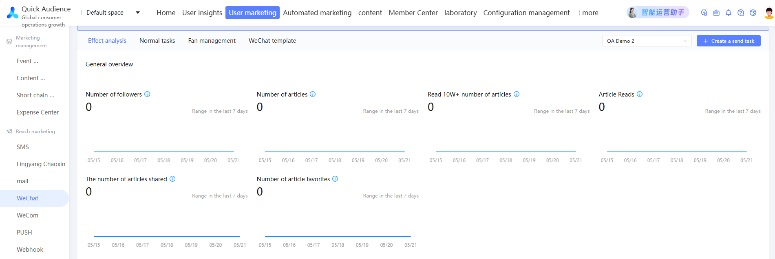775x259 pixels.
Task: Click info icon beside Article Reads
Action: coord(640,94)
